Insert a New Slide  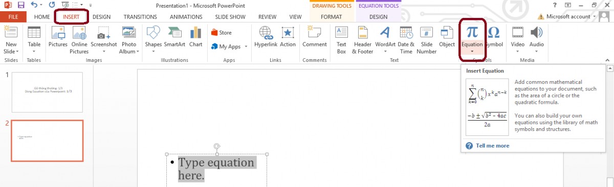click(x=11, y=40)
